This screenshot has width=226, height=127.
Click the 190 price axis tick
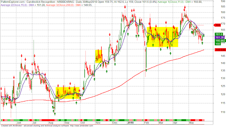[x=223, y=1]
